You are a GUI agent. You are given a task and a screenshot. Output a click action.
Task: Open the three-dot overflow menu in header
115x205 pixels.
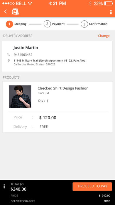coord(111,12)
